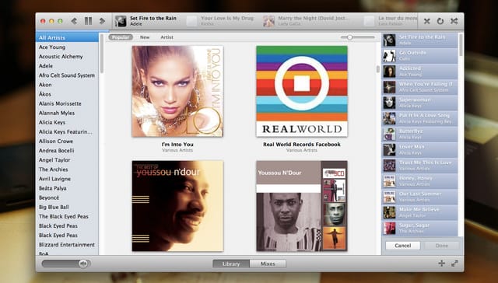Skip to the previous track

(74, 21)
